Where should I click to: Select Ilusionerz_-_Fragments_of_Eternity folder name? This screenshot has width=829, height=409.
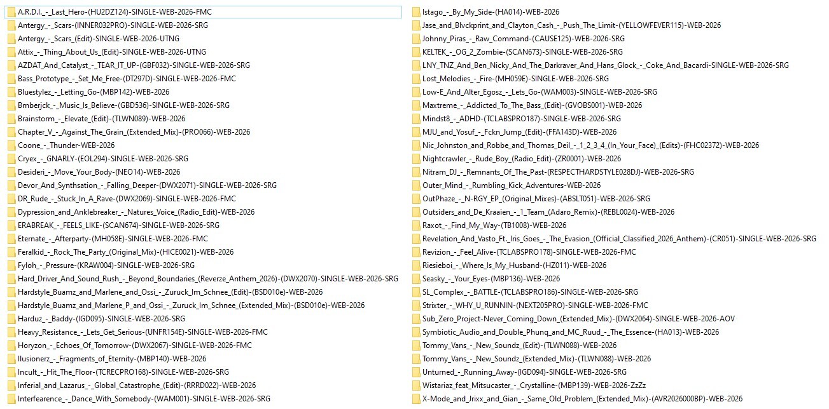coord(112,359)
